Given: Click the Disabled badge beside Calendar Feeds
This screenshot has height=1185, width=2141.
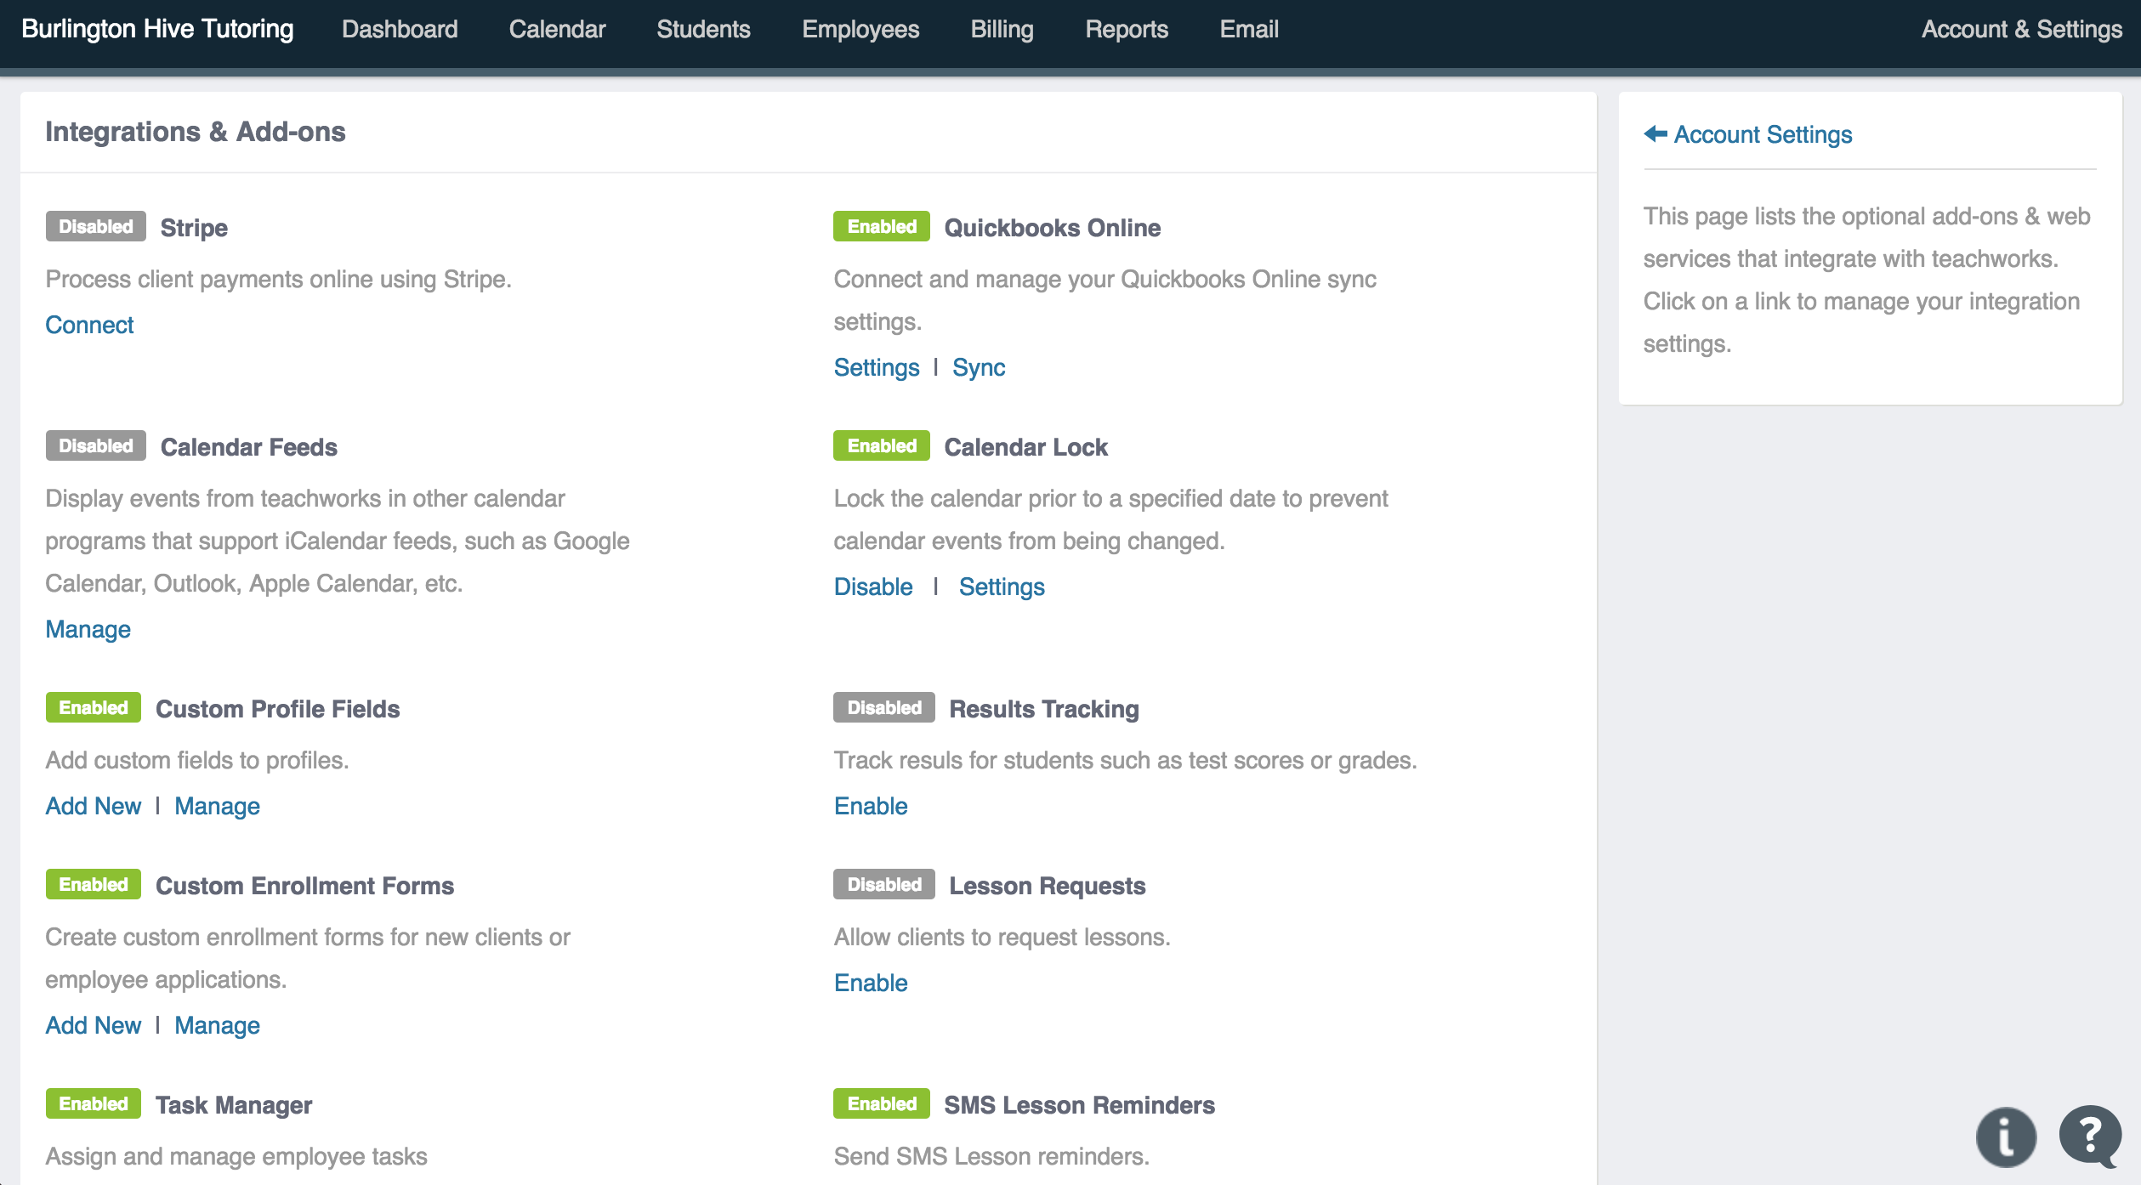Looking at the screenshot, I should [x=96, y=445].
